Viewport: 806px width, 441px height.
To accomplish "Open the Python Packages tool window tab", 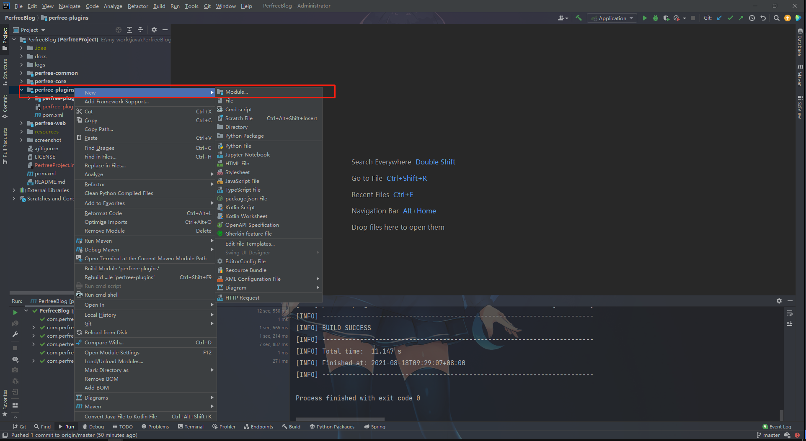I will [332, 426].
